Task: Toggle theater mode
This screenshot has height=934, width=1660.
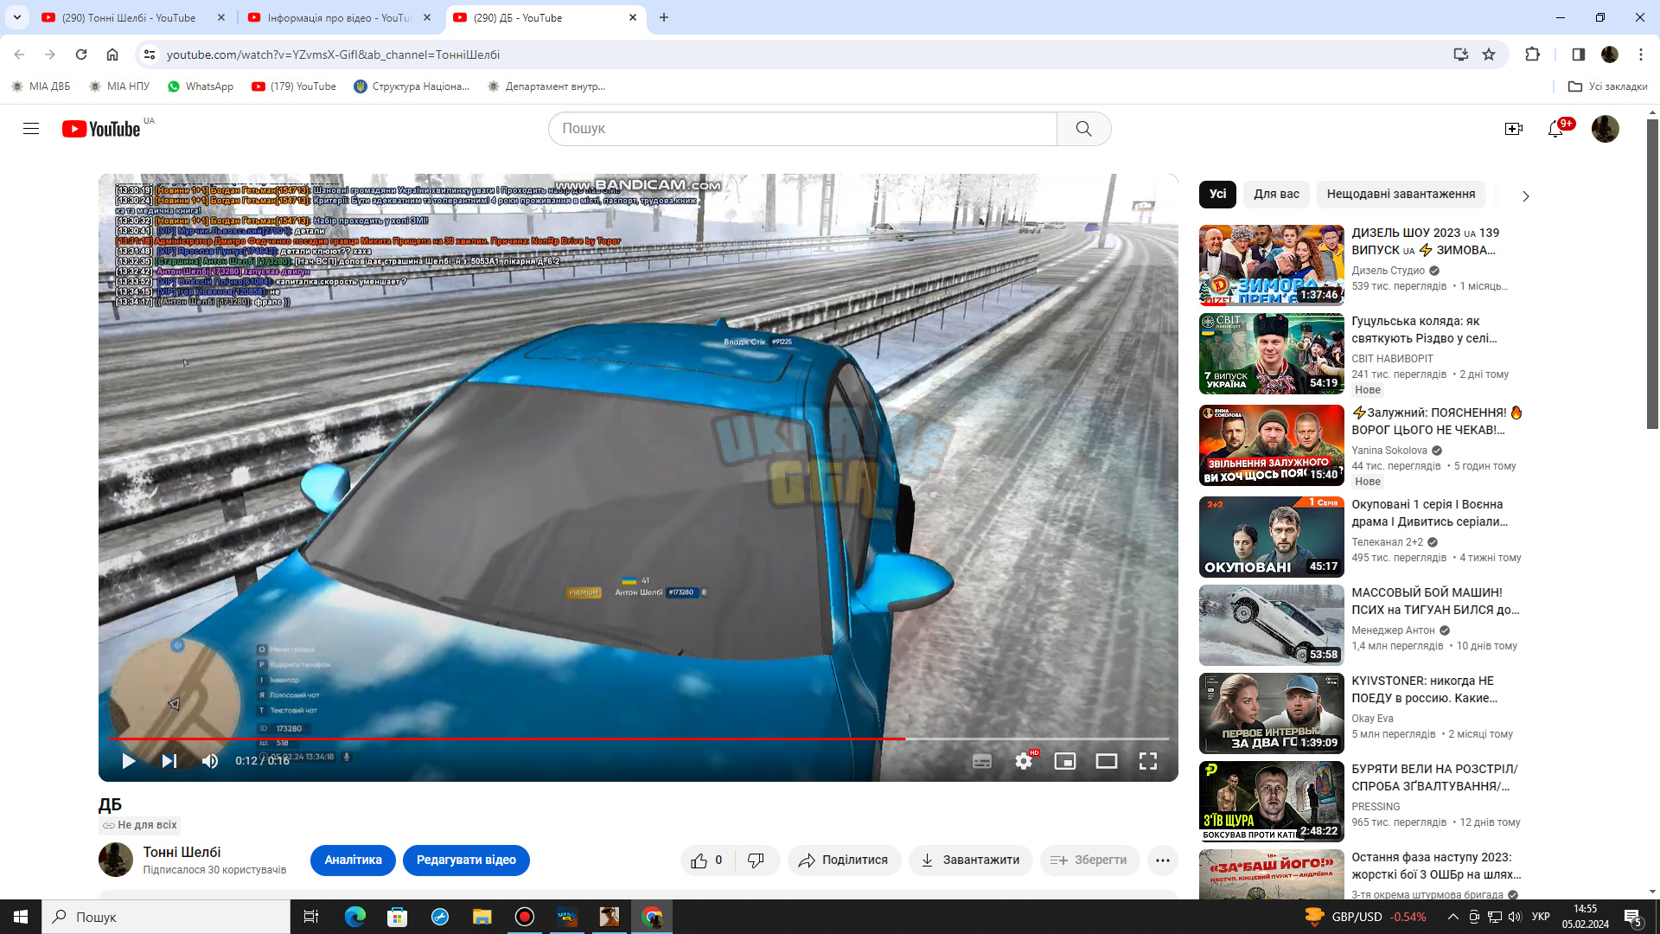Action: click(1107, 761)
